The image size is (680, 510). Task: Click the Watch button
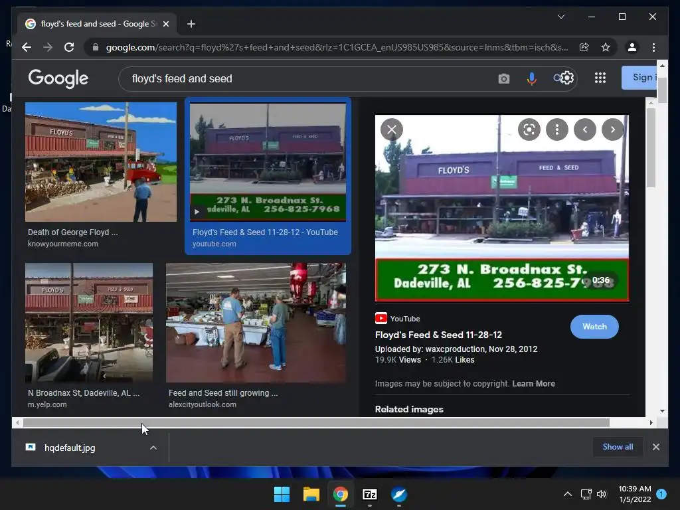[x=594, y=327]
